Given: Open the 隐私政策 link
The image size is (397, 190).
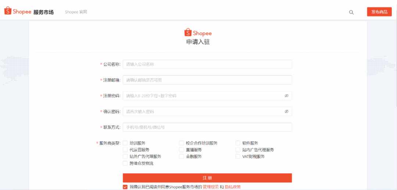Looking at the screenshot, I should [x=232, y=187].
